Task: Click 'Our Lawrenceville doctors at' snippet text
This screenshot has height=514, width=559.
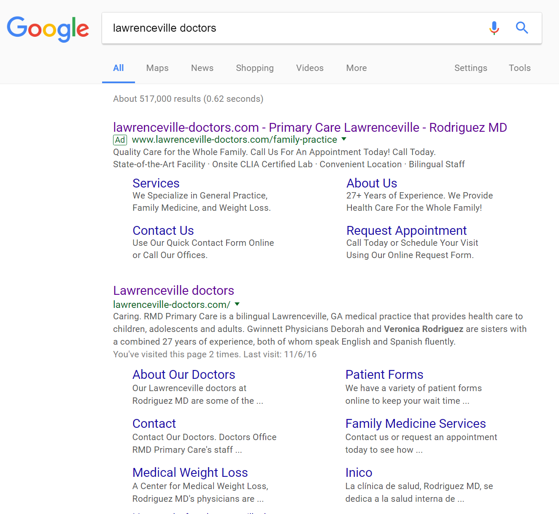Action: click(x=189, y=388)
